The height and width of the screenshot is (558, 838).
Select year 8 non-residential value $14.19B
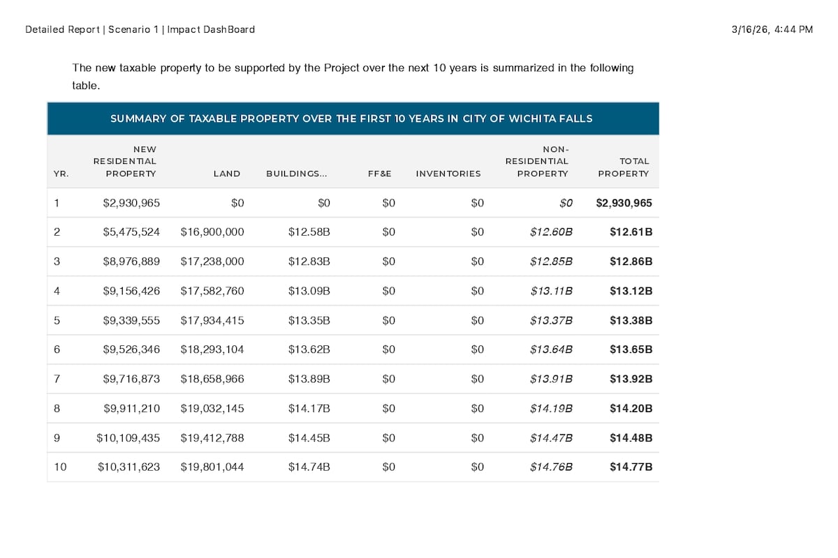552,408
